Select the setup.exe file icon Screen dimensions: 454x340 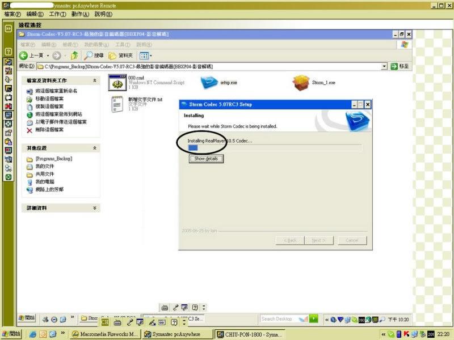click(x=209, y=82)
